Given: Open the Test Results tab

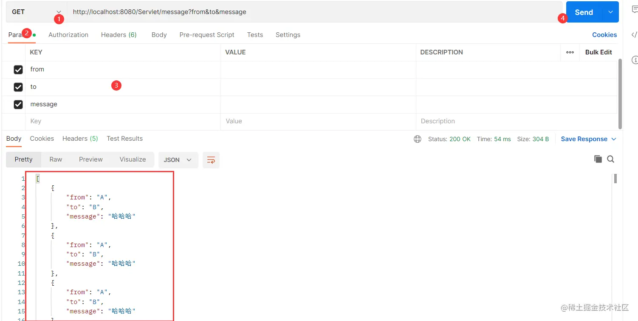Looking at the screenshot, I should pos(124,139).
